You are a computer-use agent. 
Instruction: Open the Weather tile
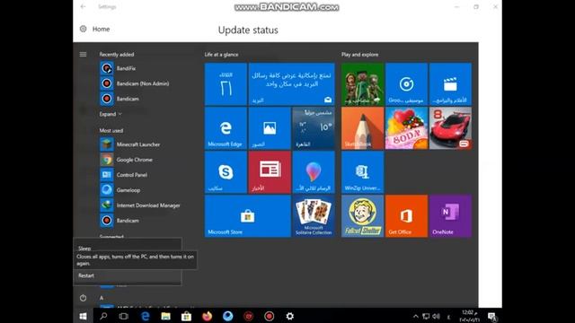pos(314,128)
